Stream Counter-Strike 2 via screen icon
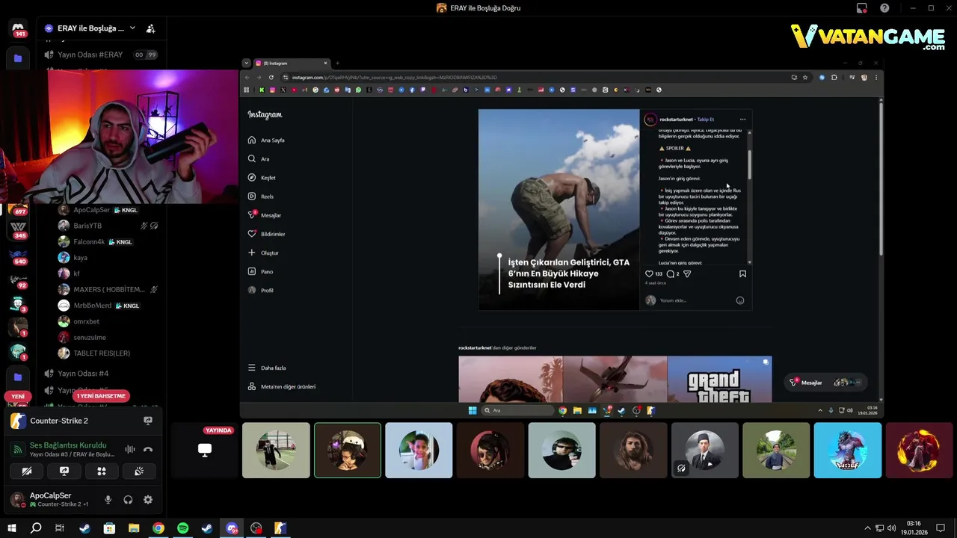Screen dimensions: 957x538 pos(148,421)
